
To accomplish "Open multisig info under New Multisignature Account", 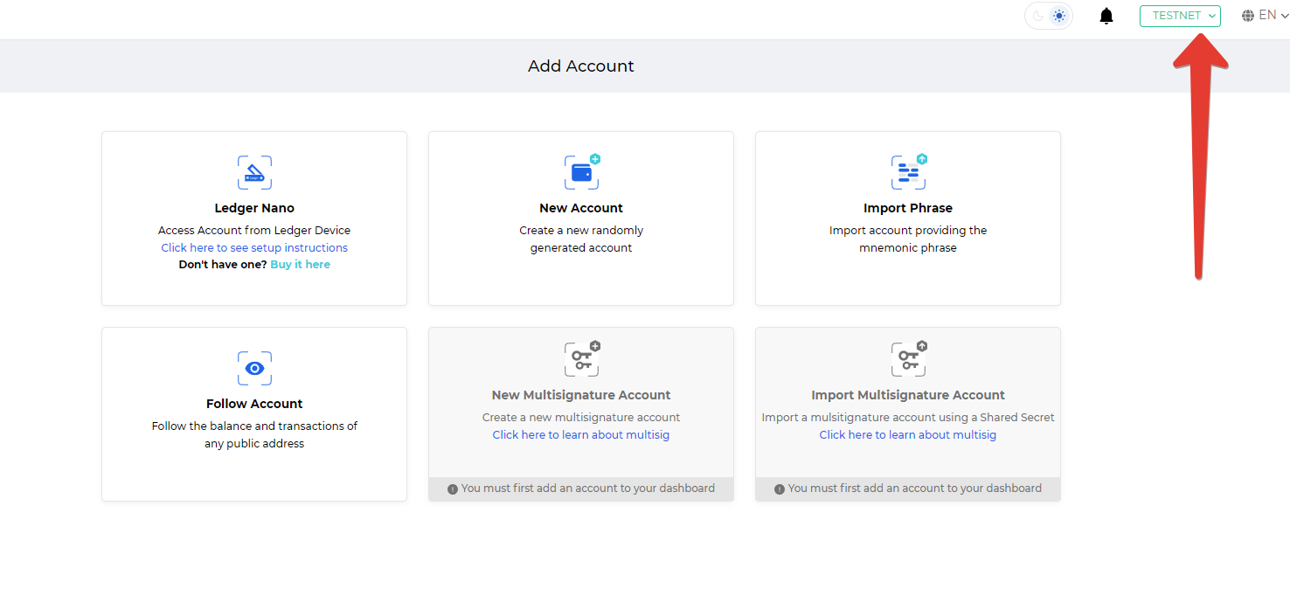I will pos(581,435).
